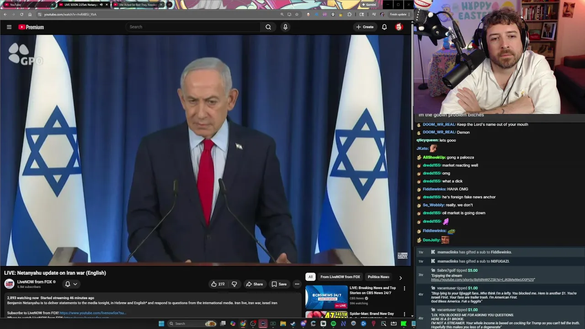The image size is (585, 329).
Task: Open LiveNOW from FOX channel name link
Action: point(34,282)
